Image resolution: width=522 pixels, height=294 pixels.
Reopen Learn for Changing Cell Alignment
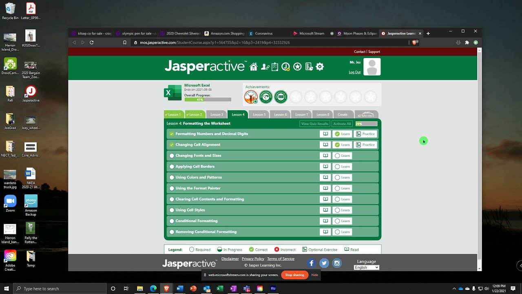click(342, 145)
